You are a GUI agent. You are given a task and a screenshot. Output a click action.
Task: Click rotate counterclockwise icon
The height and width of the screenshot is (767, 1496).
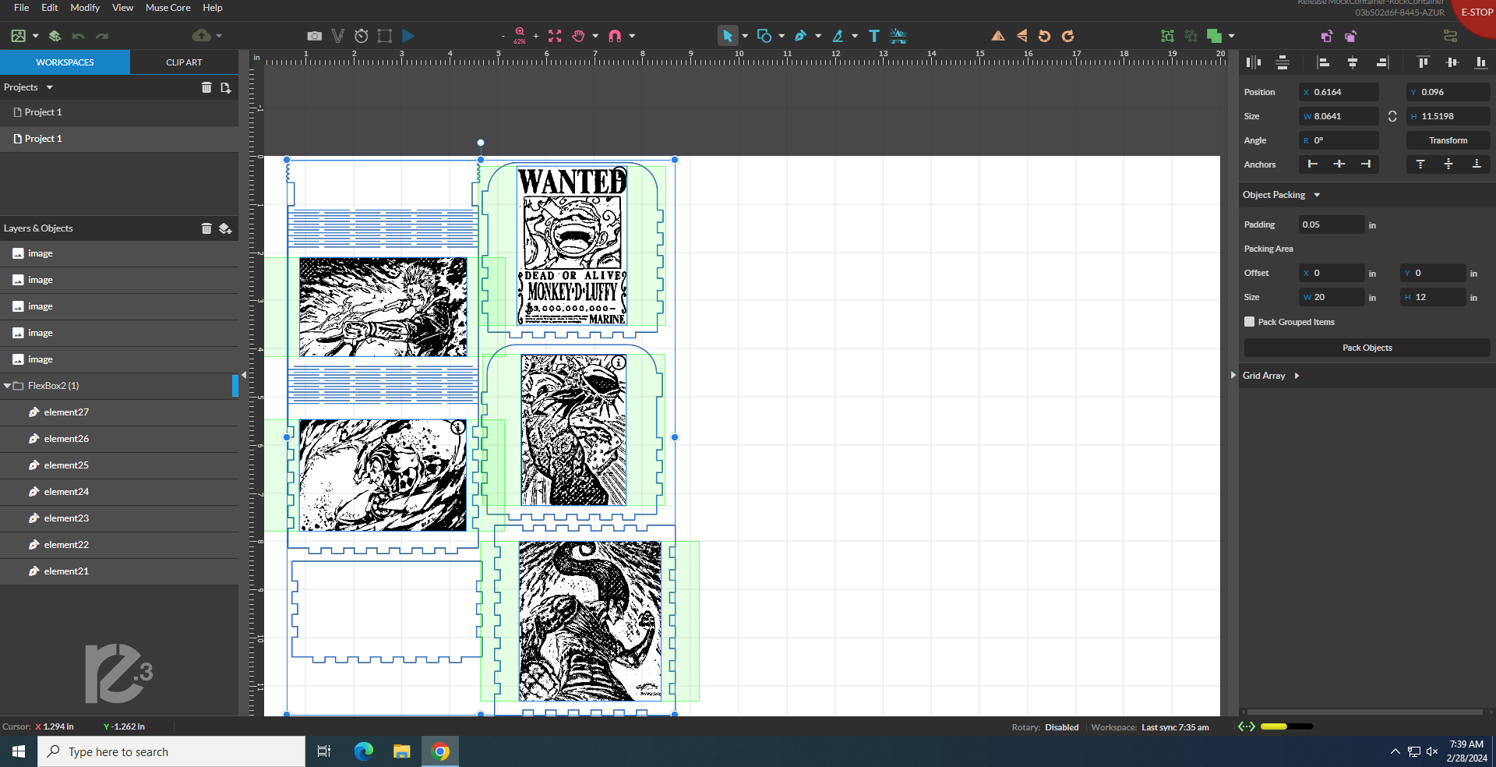1045,36
